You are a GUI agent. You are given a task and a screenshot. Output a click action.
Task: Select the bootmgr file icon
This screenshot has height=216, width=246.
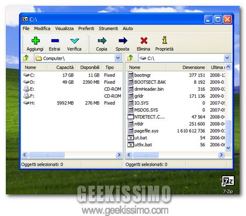tap(130, 75)
